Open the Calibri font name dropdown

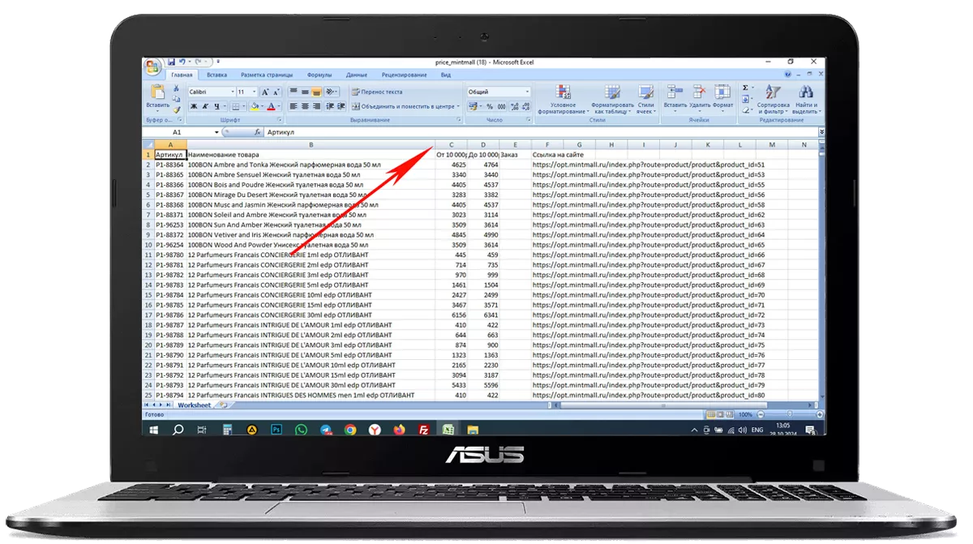(233, 92)
